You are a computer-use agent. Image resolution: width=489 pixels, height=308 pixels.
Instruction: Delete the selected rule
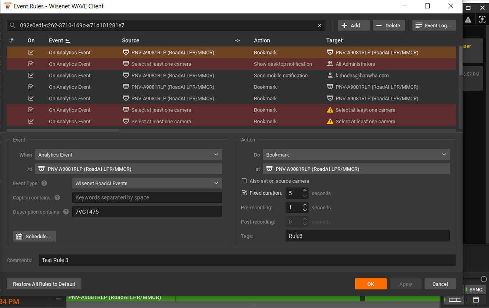[x=389, y=25]
